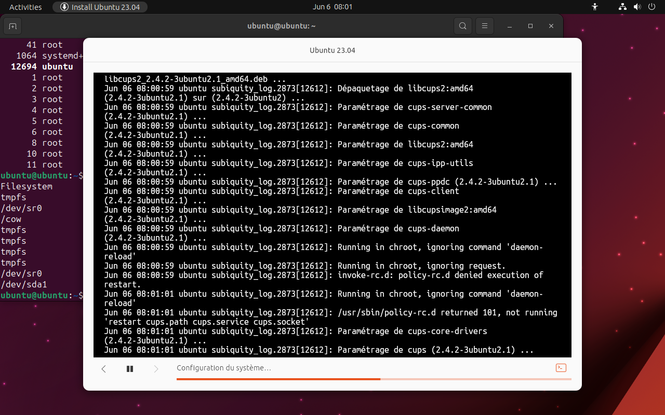The width and height of the screenshot is (665, 415).
Task: Click log line 'libcups2_2.4.2-3ubuntu2.1_amd64.deb'
Action: [195, 79]
